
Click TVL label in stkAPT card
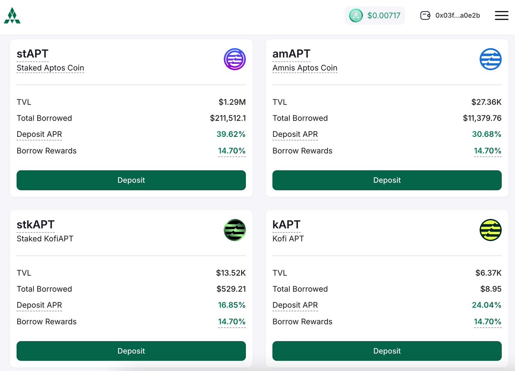[24, 273]
